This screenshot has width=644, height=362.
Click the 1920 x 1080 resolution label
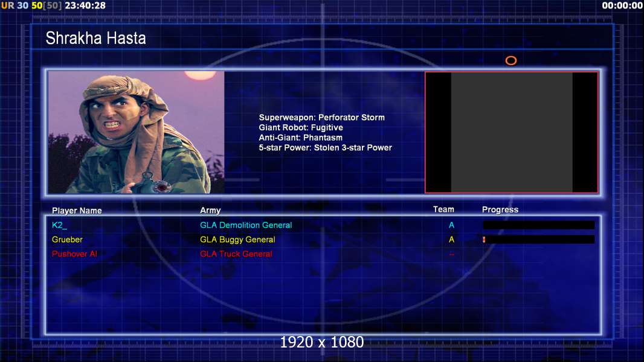(322, 342)
